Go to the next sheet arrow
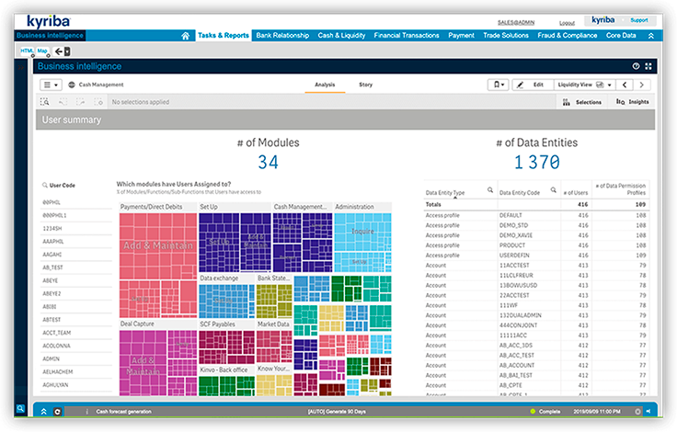Image resolution: width=677 pixels, height=432 pixels. tap(643, 85)
